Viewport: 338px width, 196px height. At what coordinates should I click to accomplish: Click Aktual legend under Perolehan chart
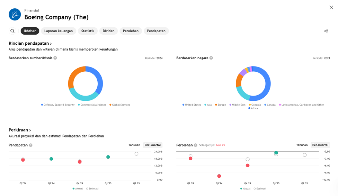245,189
